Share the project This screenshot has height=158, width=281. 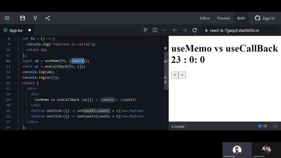pos(48,18)
